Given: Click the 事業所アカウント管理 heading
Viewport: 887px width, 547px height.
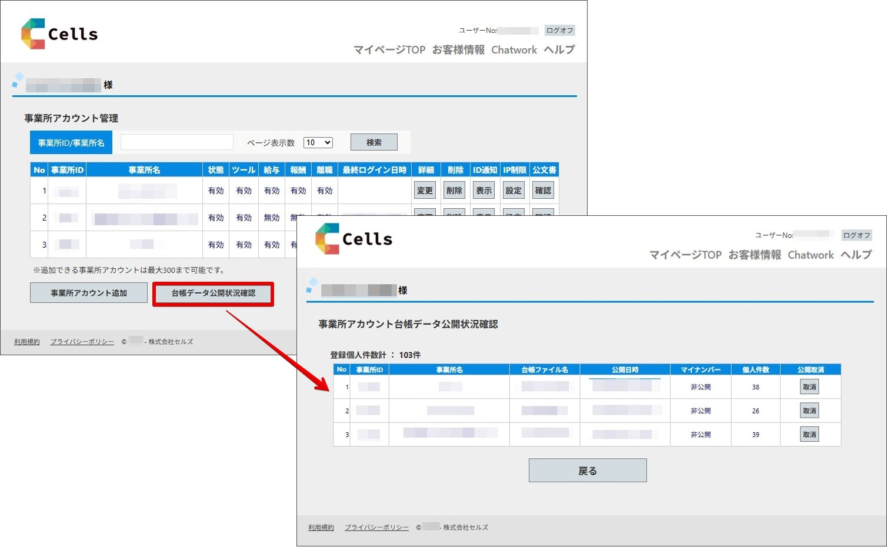Looking at the screenshot, I should [x=71, y=118].
